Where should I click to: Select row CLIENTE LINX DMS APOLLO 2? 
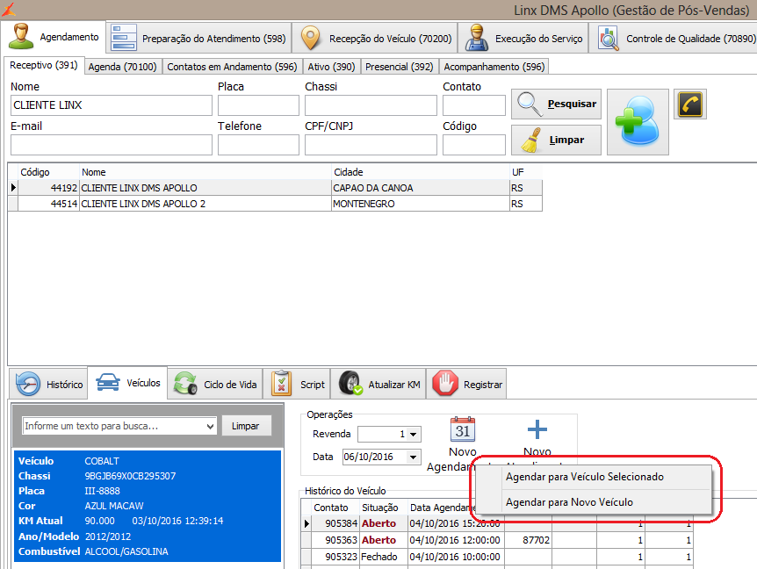coord(275,204)
